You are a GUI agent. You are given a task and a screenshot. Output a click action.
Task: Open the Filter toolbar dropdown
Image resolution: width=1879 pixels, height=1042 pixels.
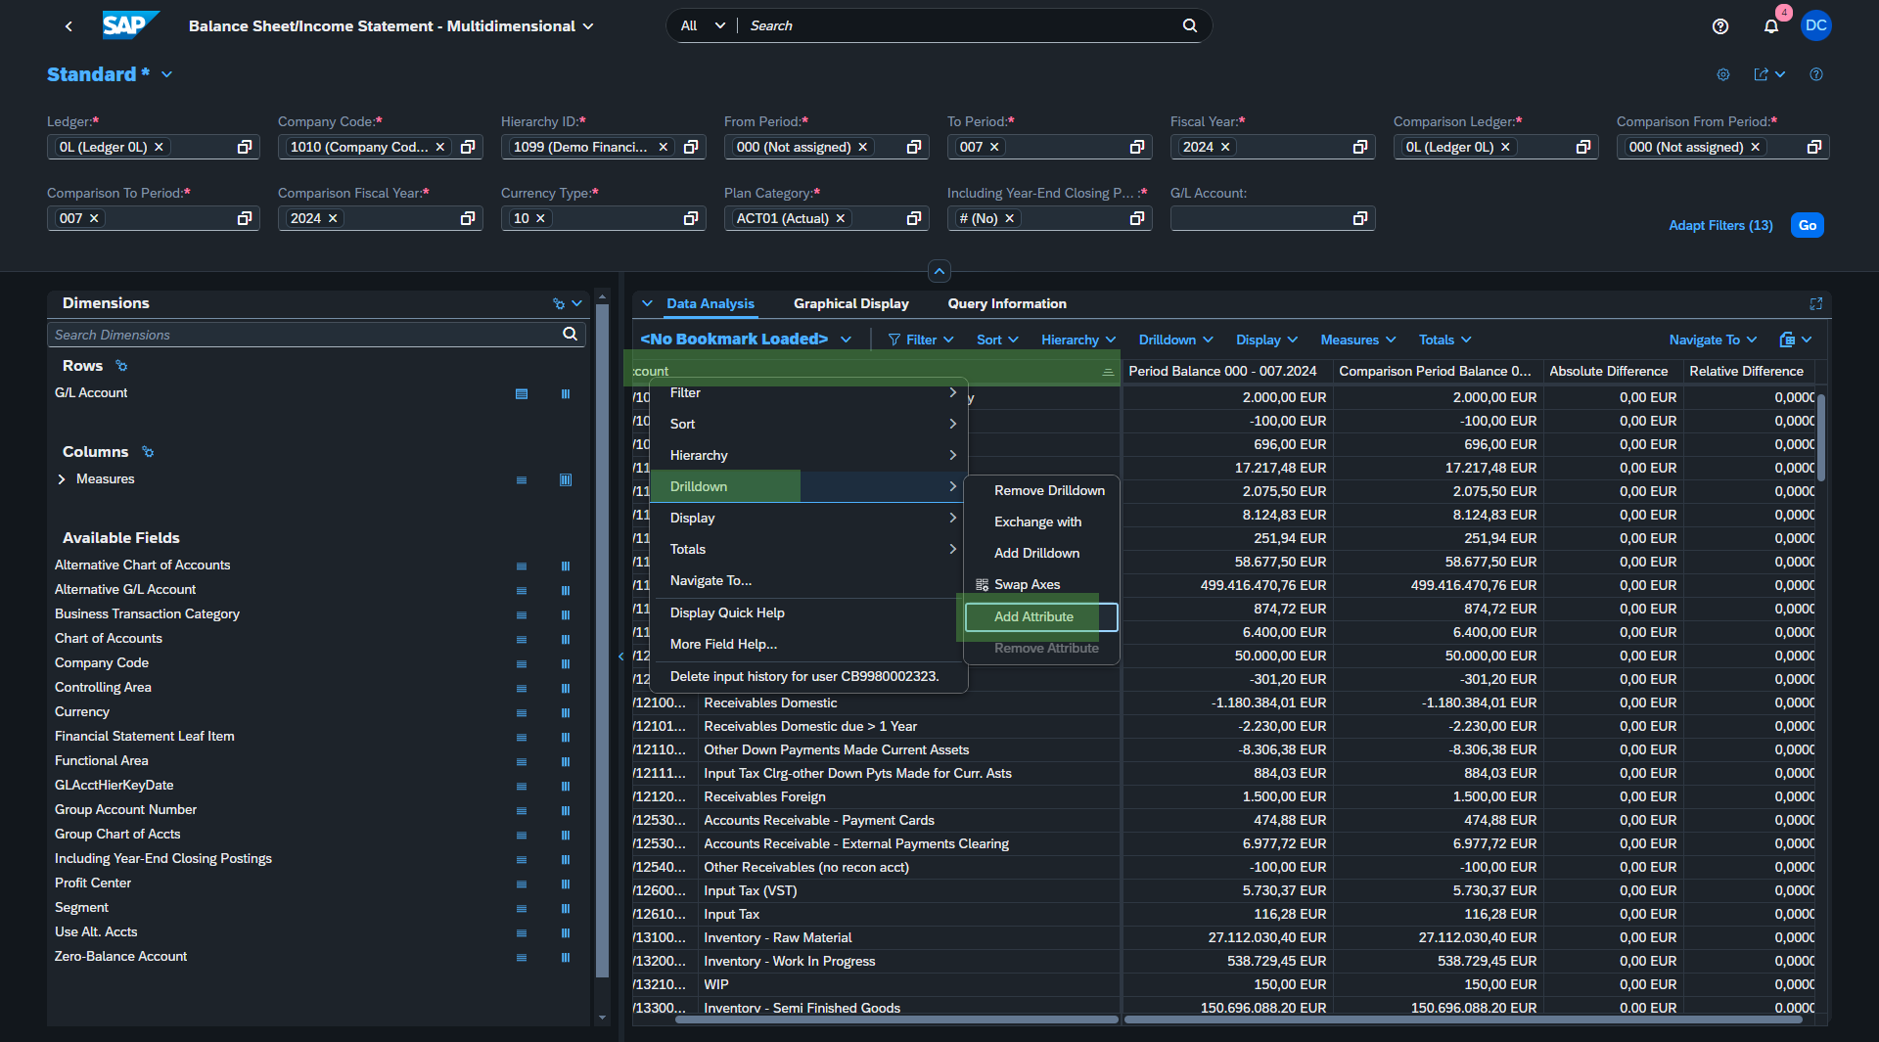[921, 340]
